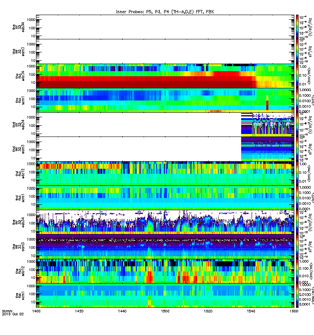314x335 pixels.
Task: Click the 'the fff 32 edc34' panel label
Action: tap(18, 222)
